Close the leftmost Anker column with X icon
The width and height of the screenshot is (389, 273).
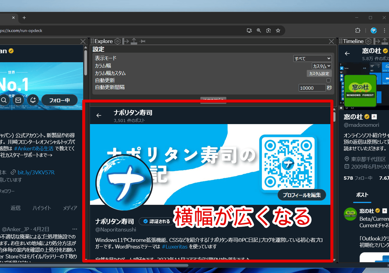tap(83, 41)
